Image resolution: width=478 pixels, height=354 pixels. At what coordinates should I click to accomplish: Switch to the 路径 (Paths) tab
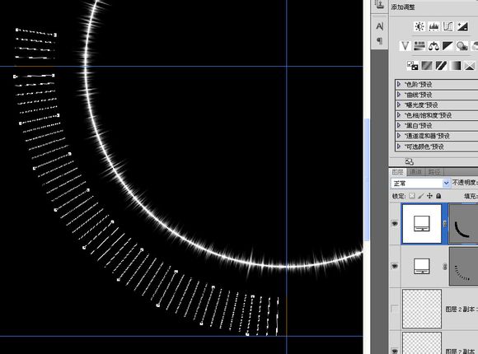point(434,172)
